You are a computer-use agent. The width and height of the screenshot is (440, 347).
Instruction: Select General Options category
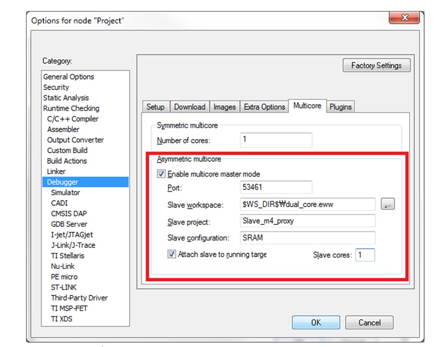pyautogui.click(x=69, y=77)
